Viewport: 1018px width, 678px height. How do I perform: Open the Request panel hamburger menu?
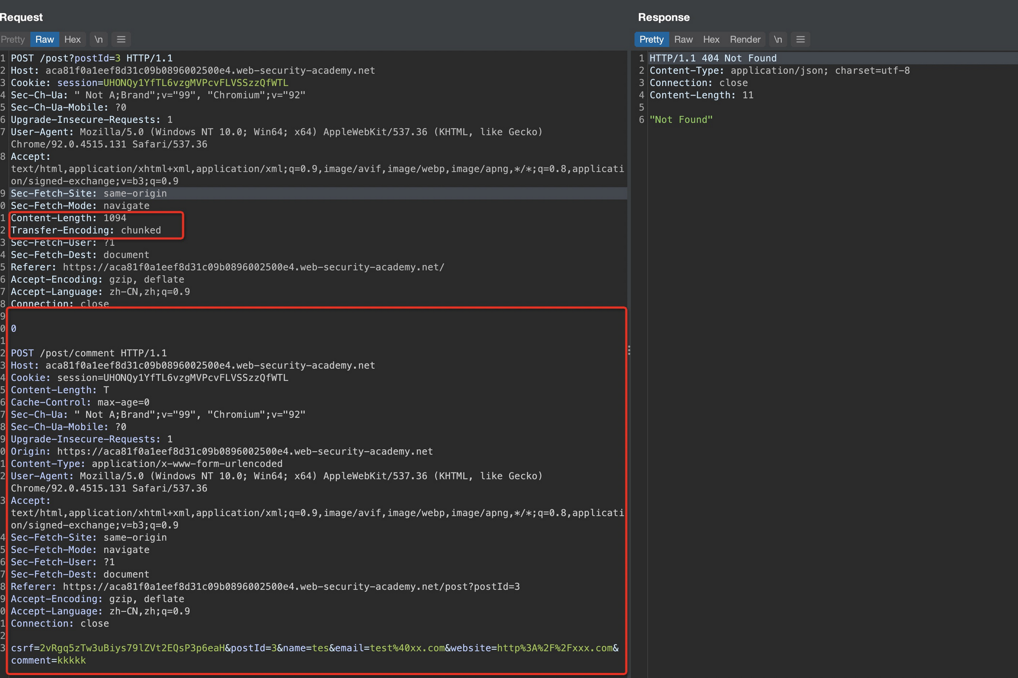coord(121,40)
